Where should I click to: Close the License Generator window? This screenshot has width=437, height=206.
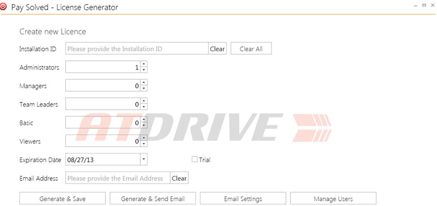(432, 5)
